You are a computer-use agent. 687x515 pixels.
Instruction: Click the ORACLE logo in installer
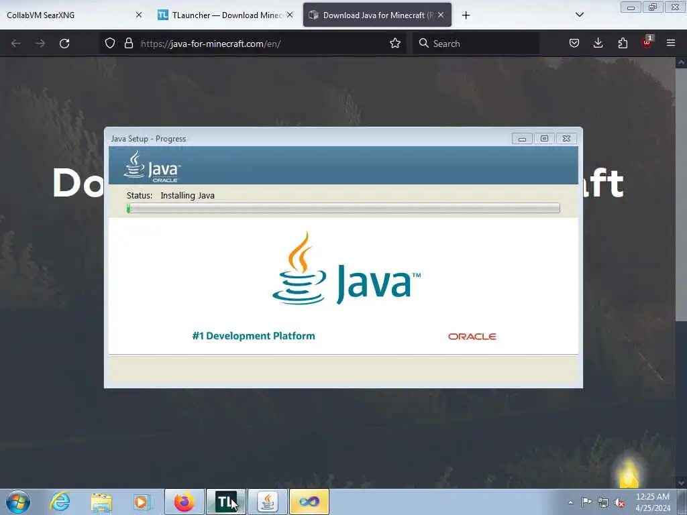click(472, 337)
